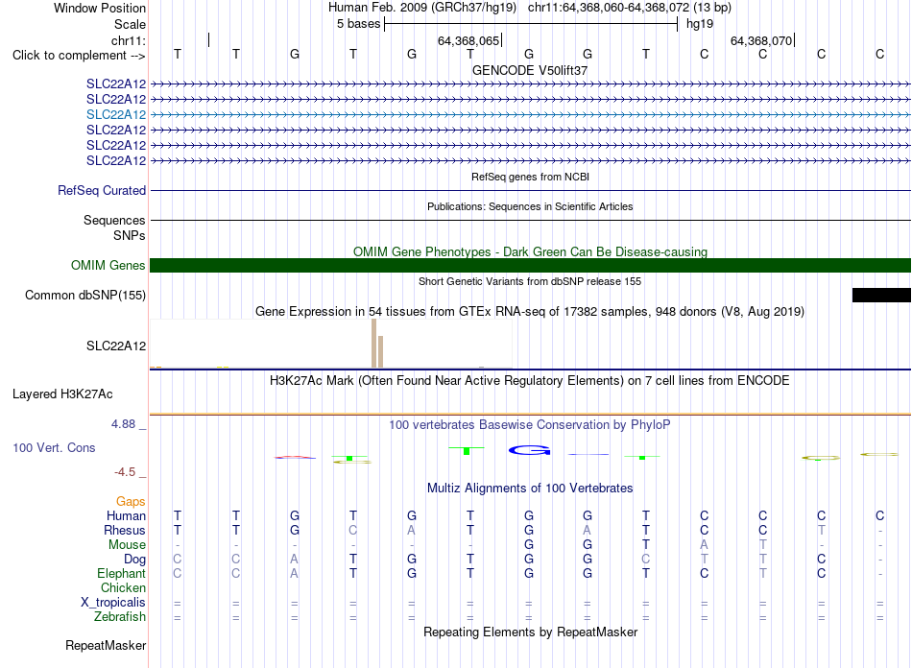Click 'Publications: Sequences in Scientific Articles' title
Screen dimensions: 912x668
pyautogui.click(x=530, y=206)
